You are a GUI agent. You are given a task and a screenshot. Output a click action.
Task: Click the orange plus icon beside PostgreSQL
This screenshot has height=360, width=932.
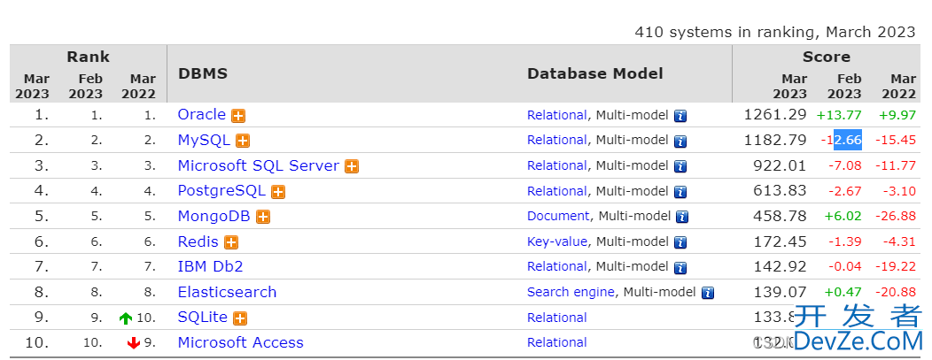tap(277, 192)
